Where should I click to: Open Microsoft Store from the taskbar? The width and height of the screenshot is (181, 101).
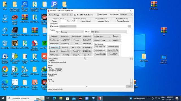tap(67, 98)
